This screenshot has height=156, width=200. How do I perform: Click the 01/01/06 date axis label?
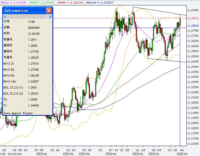(x=15, y=154)
